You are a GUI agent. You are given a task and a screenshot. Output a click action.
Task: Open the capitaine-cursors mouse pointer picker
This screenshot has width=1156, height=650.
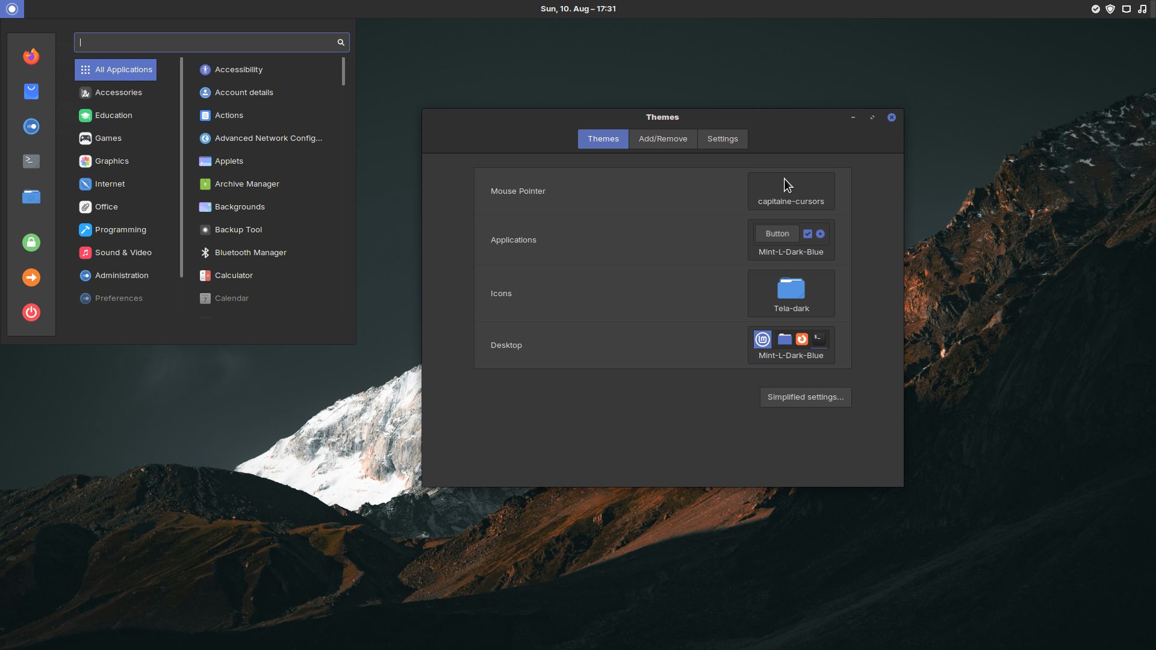click(x=791, y=191)
